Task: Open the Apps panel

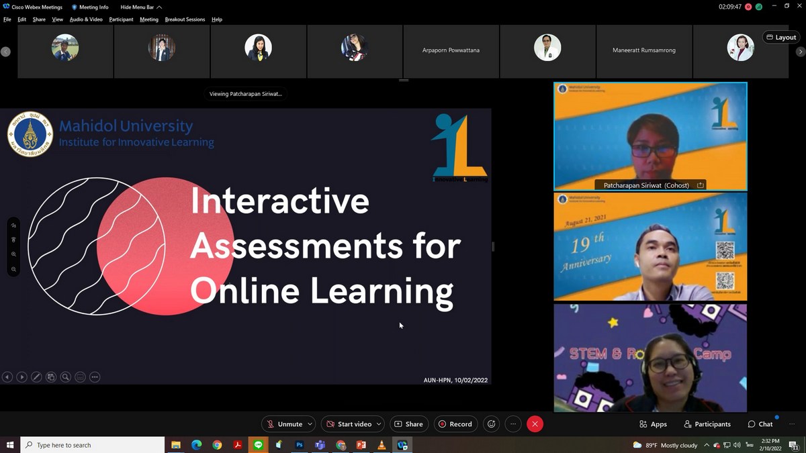Action: pos(653,424)
